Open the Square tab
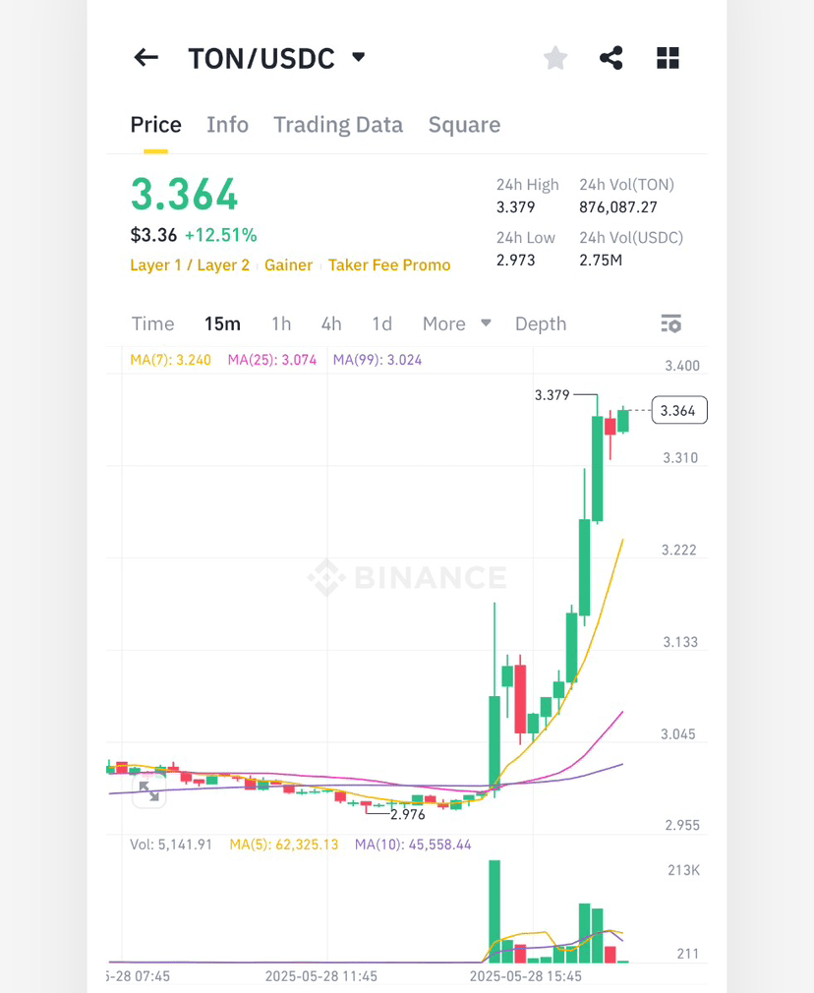Screen dimensions: 814x993 click(x=464, y=125)
